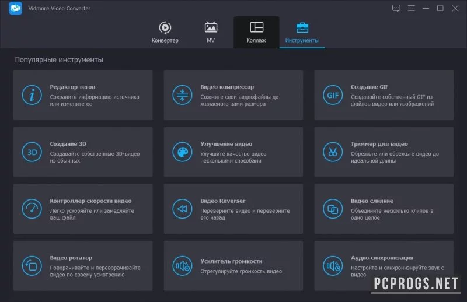Image resolution: width=467 pixels, height=302 pixels.
Task: Open the feedback chat bubble icon
Action: (396, 8)
